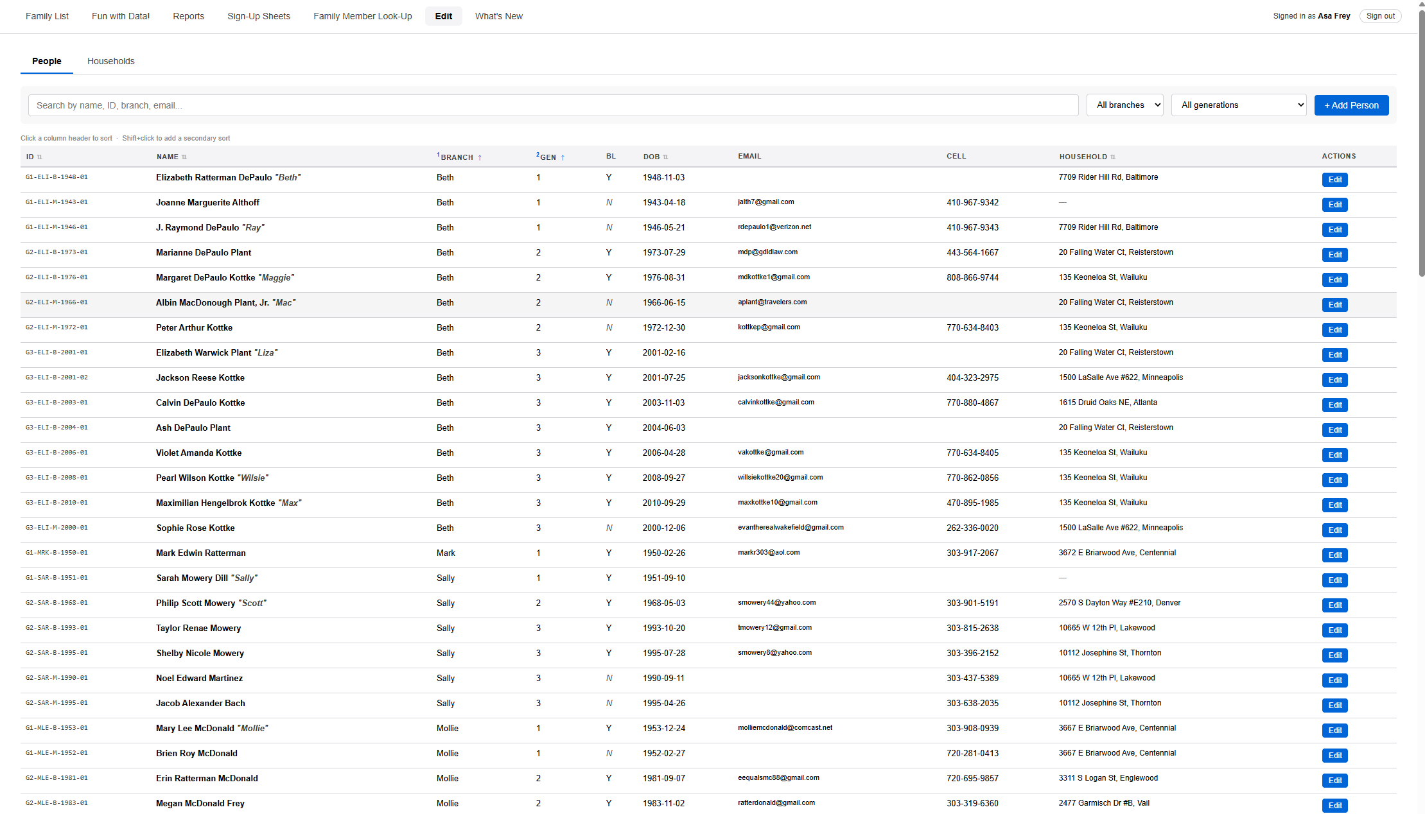
Task: Click the BL column header
Action: tap(611, 156)
